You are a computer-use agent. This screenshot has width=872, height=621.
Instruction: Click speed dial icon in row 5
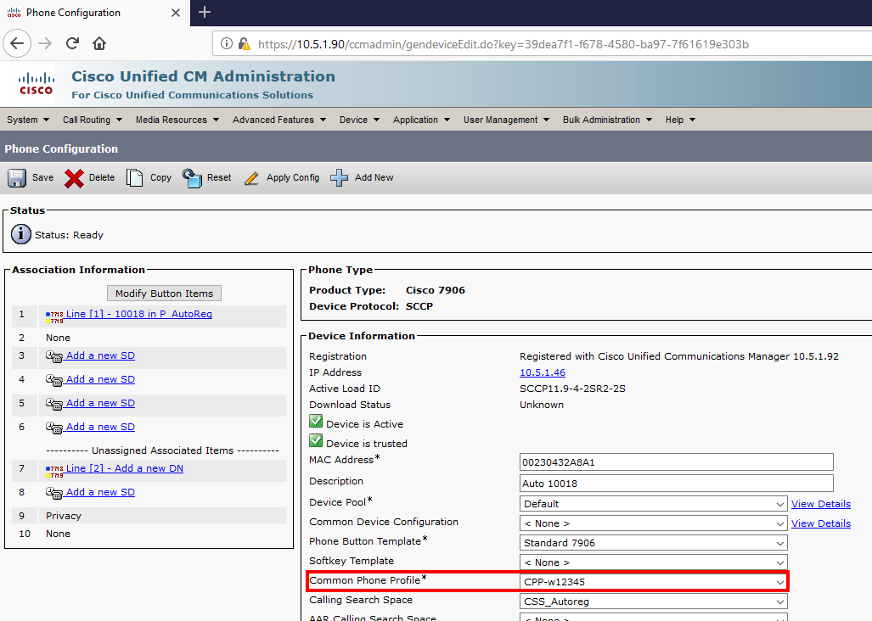54,405
